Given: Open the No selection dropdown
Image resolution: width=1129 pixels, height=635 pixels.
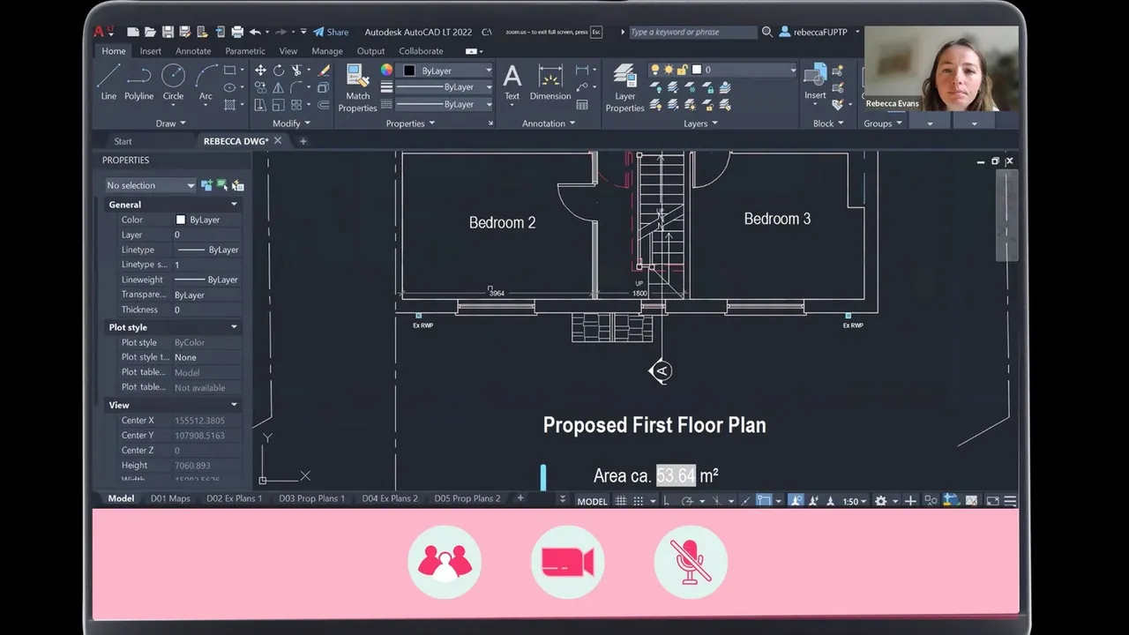Looking at the screenshot, I should tap(150, 185).
